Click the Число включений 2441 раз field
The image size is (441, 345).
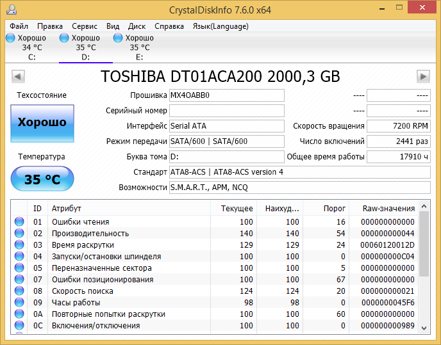(399, 141)
